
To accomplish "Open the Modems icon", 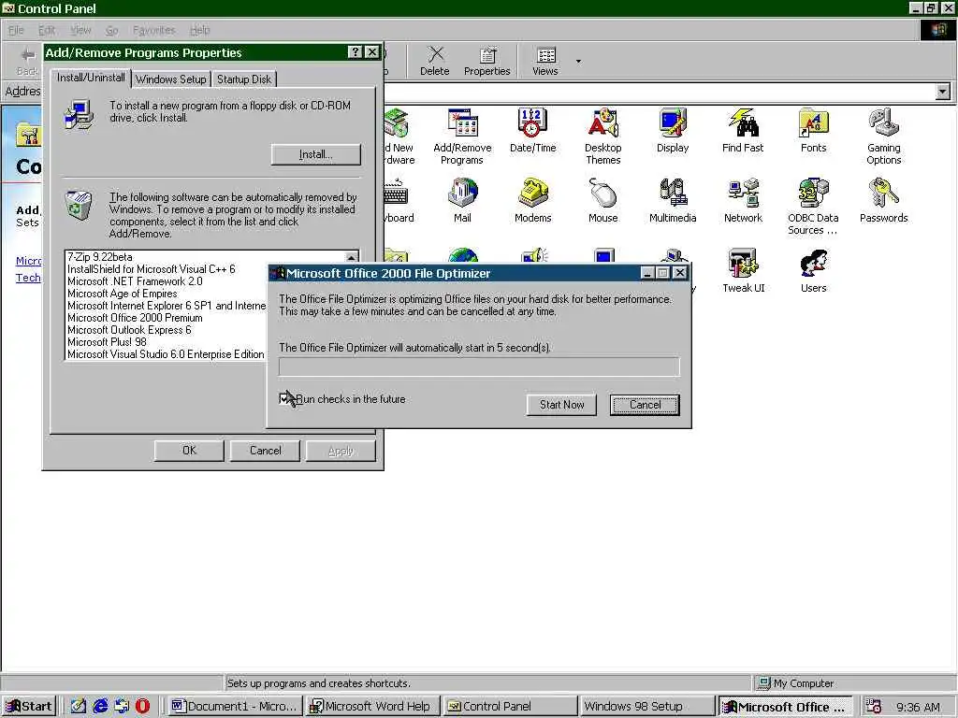I will 532,200.
